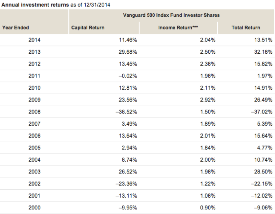Click capital return value 11.46%
Screen dimensions: 275x214
click(128, 40)
